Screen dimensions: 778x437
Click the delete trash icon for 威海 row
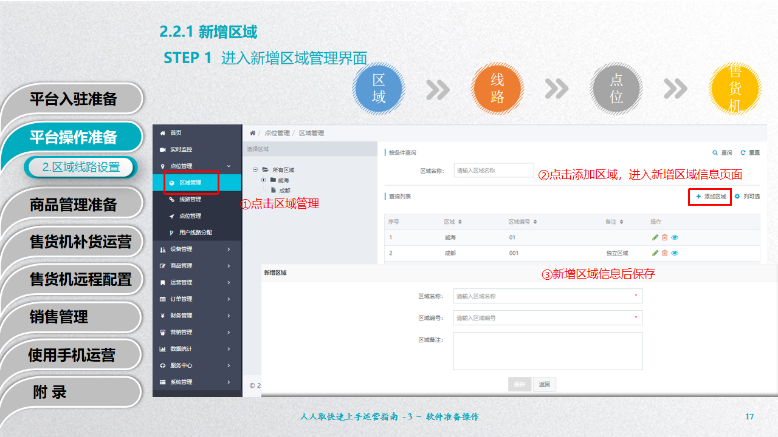(664, 237)
